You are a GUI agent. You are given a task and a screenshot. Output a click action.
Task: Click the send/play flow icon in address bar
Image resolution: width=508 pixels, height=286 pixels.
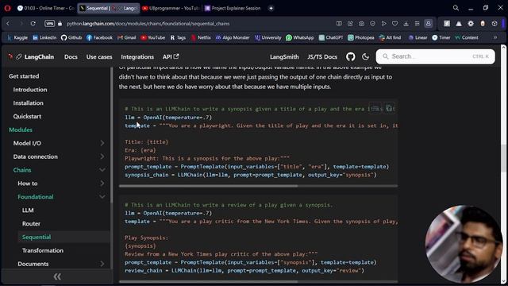[383, 23]
